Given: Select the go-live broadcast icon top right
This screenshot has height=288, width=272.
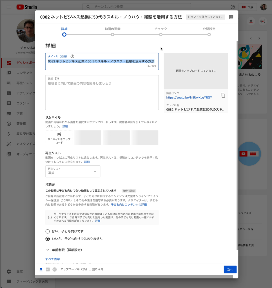Looking at the screenshot, I should (x=263, y=21).
